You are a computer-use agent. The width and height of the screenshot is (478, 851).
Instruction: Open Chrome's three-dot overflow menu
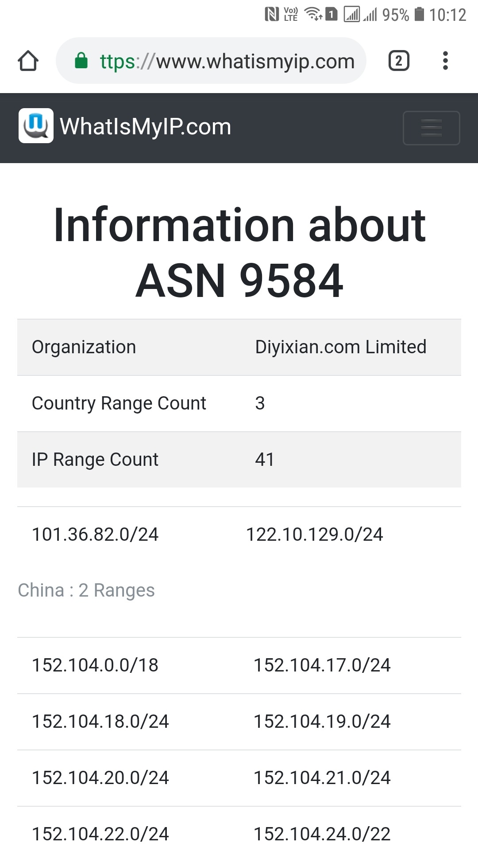[445, 61]
